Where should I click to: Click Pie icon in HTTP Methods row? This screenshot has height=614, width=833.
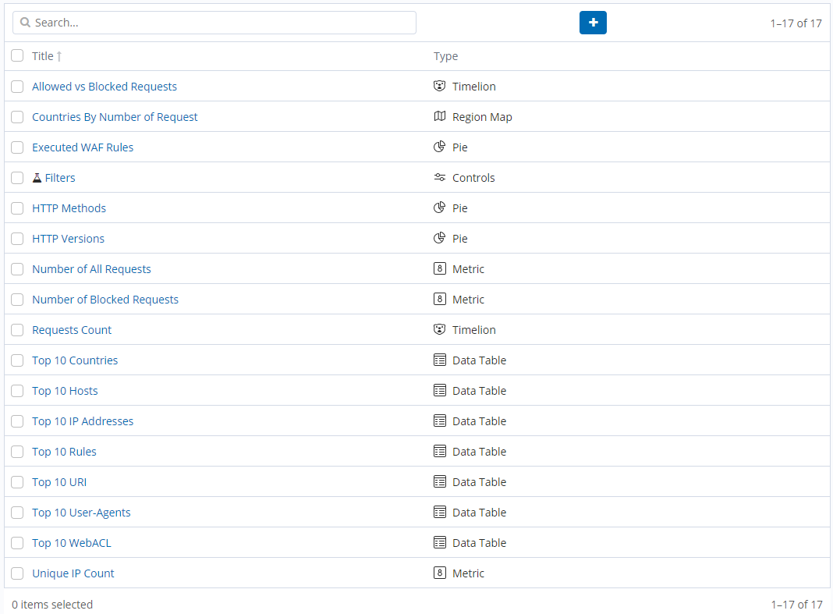(439, 208)
